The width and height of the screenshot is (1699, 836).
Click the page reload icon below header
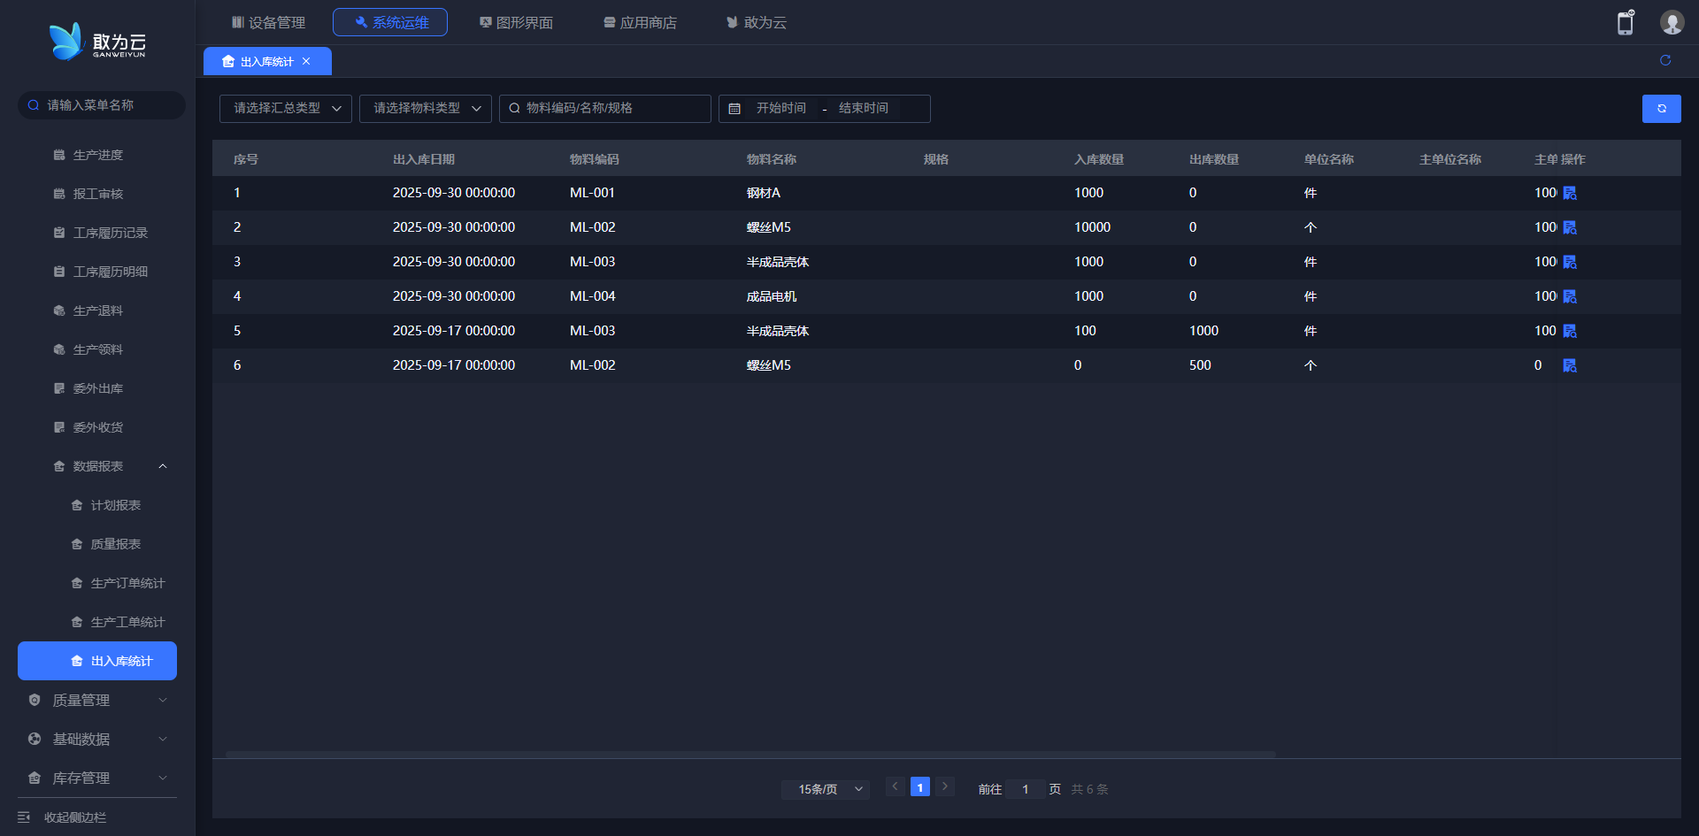(x=1665, y=60)
